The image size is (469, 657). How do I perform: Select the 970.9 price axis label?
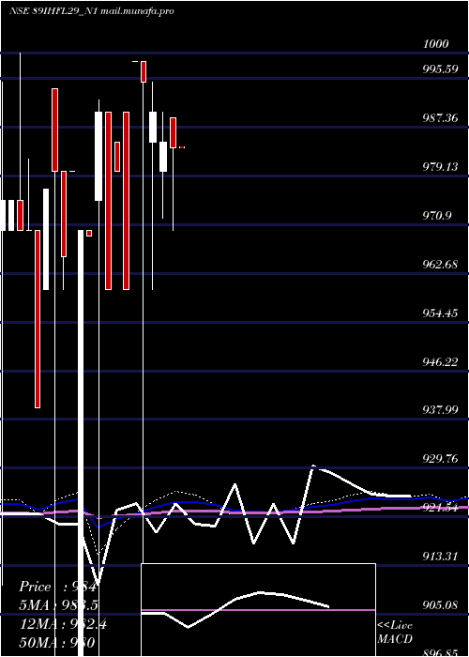click(x=437, y=216)
